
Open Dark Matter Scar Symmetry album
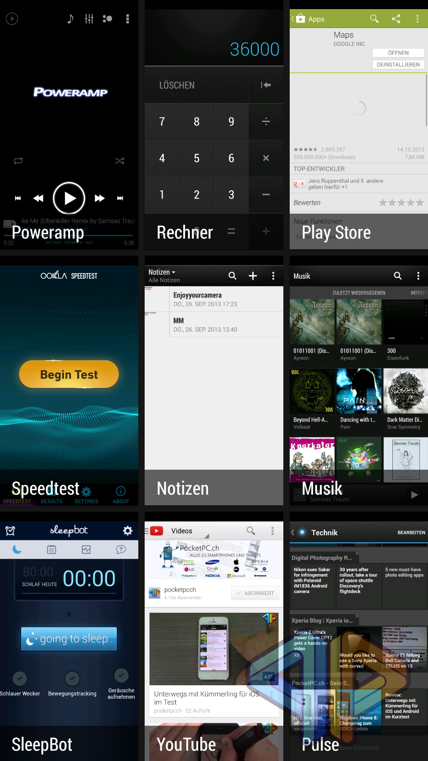click(x=405, y=400)
